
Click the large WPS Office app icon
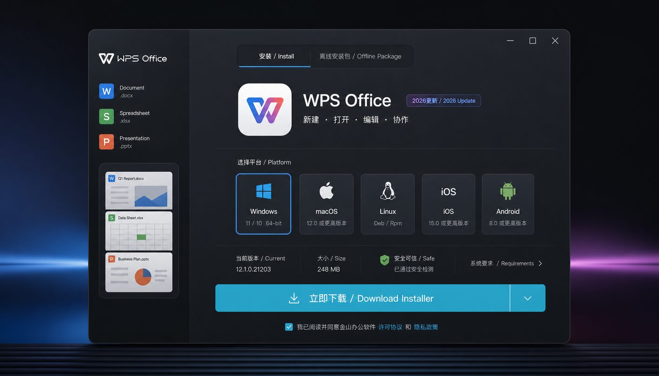pyautogui.click(x=265, y=110)
